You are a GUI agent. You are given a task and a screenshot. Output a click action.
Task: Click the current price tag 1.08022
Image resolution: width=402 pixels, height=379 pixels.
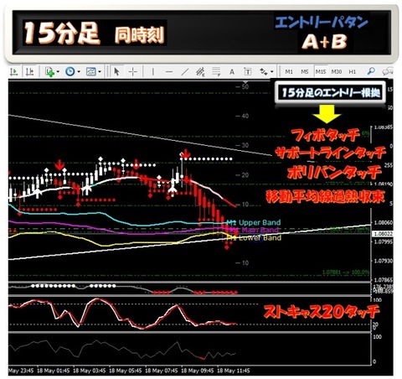point(383,233)
